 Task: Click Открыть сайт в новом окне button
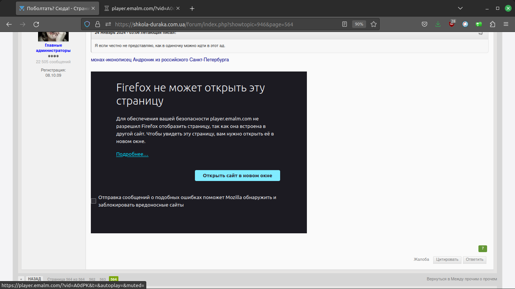tap(238, 175)
